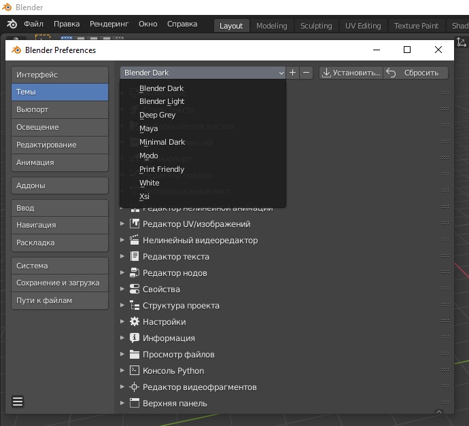Click the Blender logo in the menu bar
469x426 pixels.
(12, 24)
